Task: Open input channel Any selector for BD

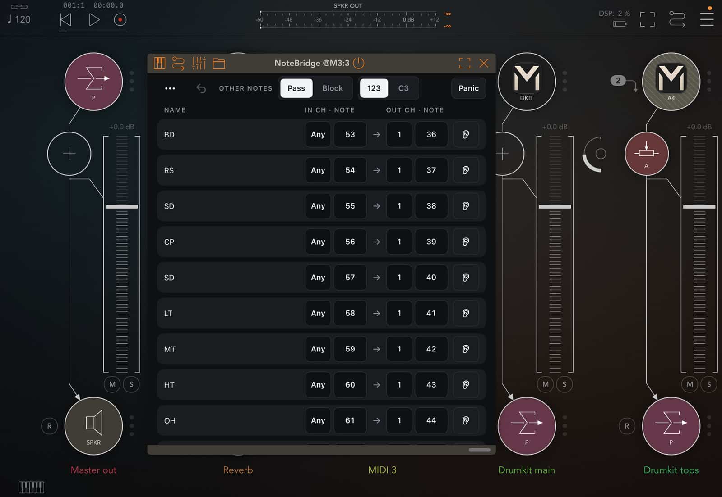Action: click(x=318, y=134)
